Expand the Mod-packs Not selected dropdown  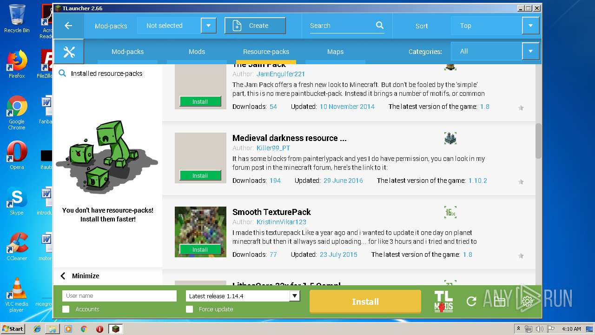pos(209,26)
